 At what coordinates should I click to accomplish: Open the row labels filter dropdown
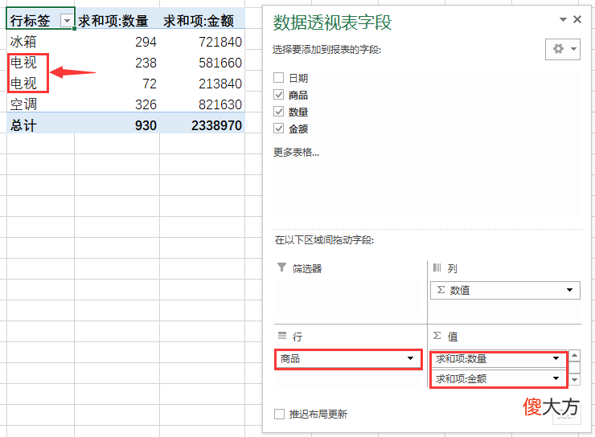point(67,21)
